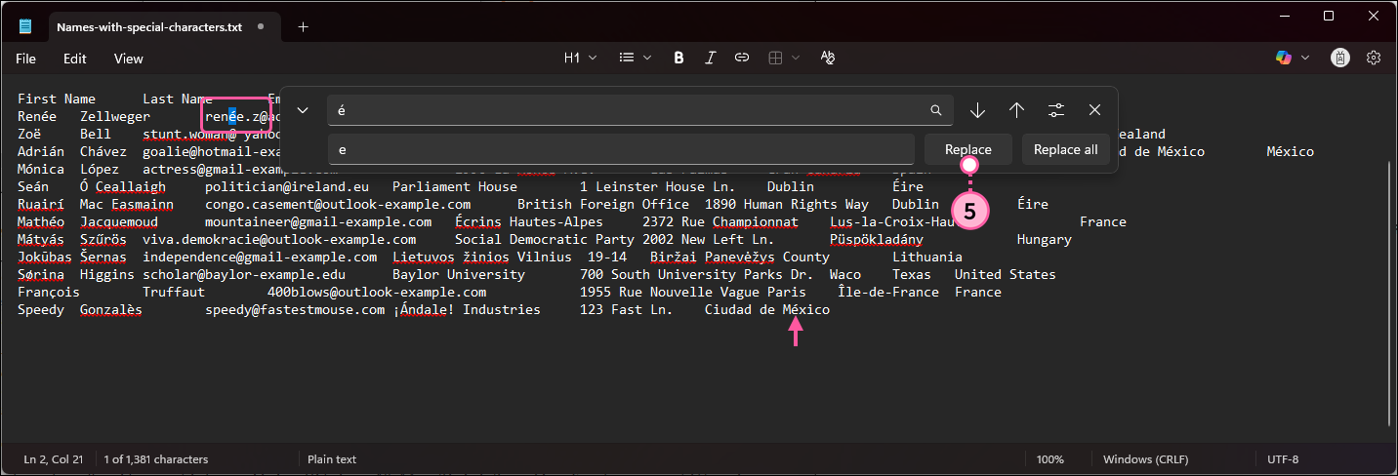Click the text Île-de-France

tap(888, 292)
